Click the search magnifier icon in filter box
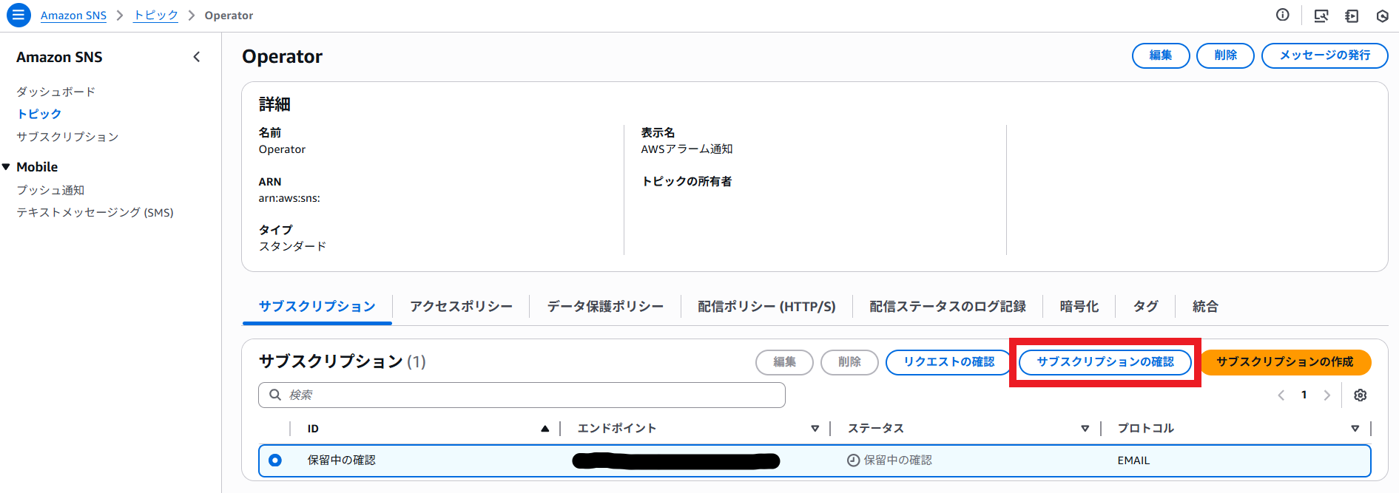Image resolution: width=1399 pixels, height=493 pixels. [275, 395]
